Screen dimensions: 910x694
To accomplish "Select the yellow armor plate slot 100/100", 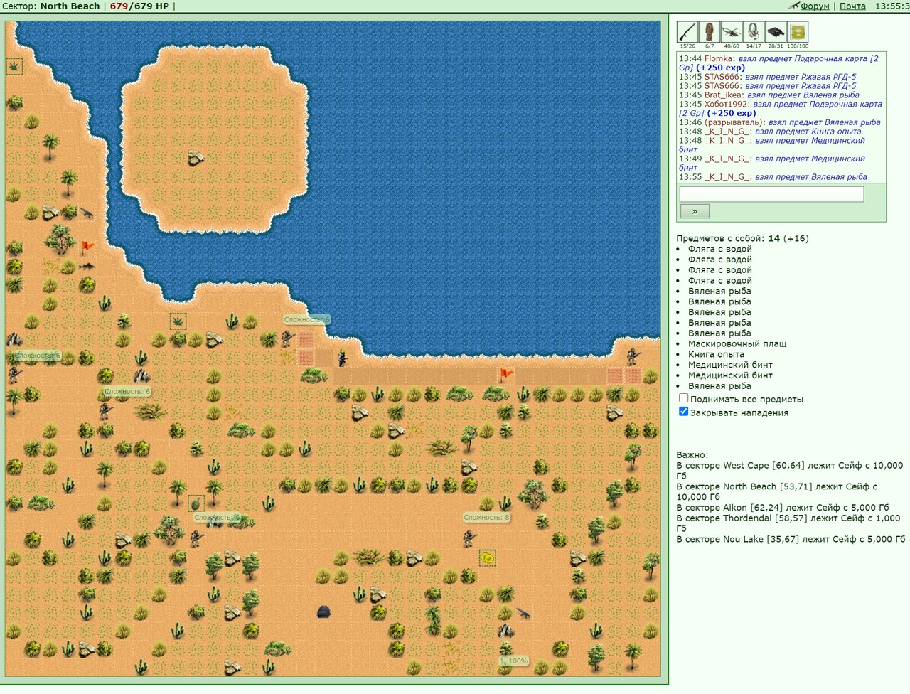I will point(798,32).
